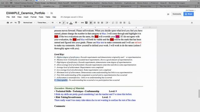The width and height of the screenshot is (200, 112).
Task: Open the Help menu
Action: point(54,17)
